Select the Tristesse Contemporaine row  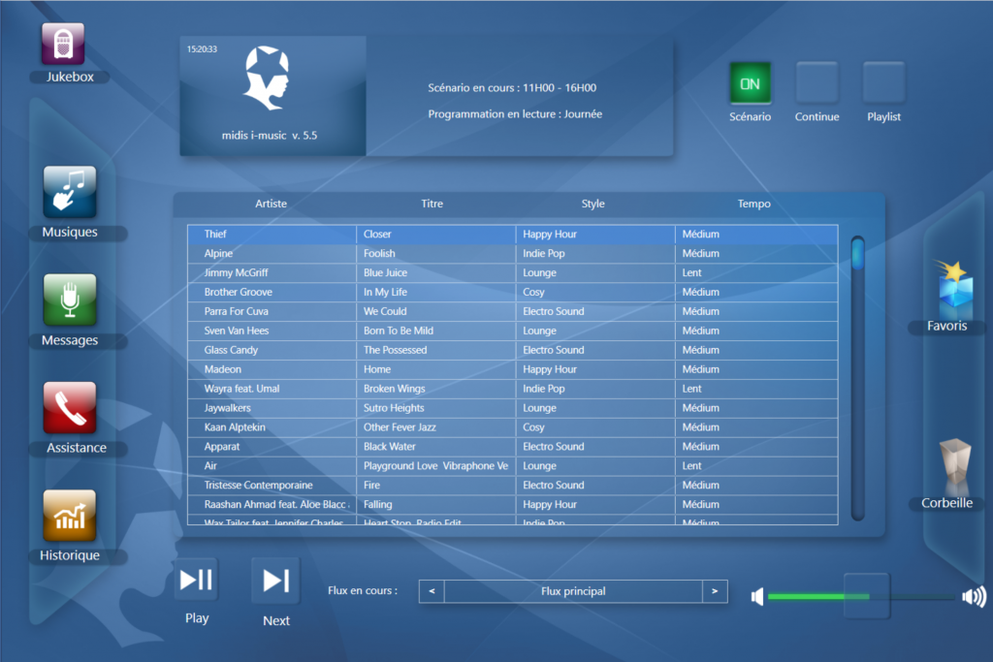point(512,485)
